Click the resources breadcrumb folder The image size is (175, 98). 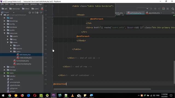pos(14,9)
